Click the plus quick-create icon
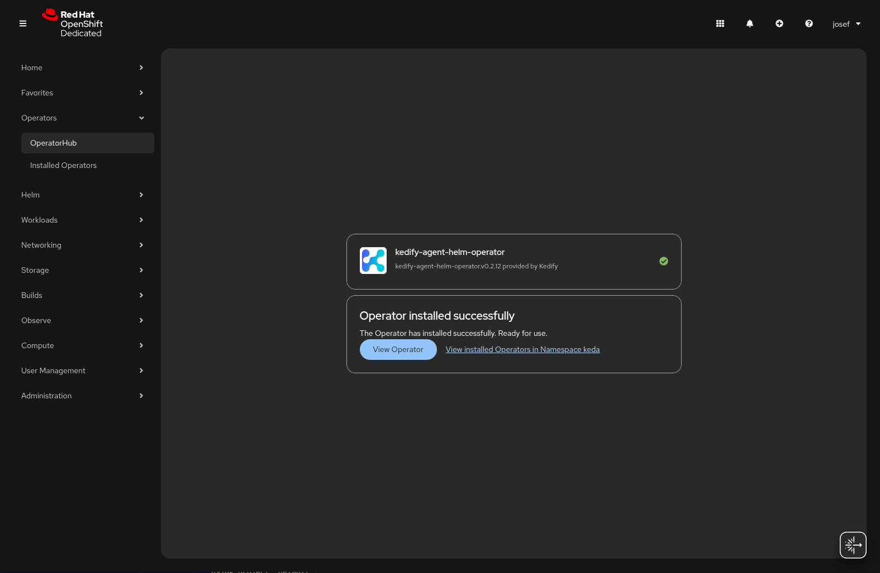Screen dimensions: 880x573 [x=779, y=23]
